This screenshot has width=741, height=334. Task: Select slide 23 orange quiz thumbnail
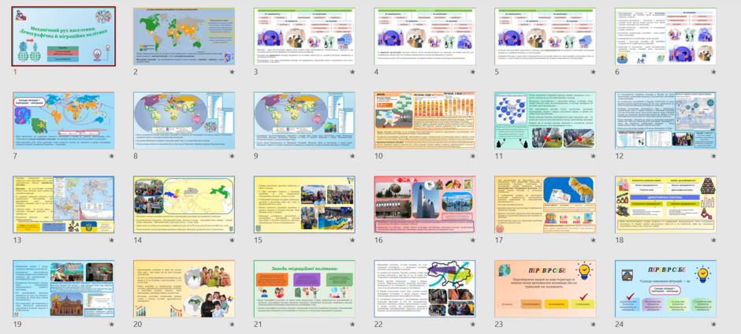545,288
